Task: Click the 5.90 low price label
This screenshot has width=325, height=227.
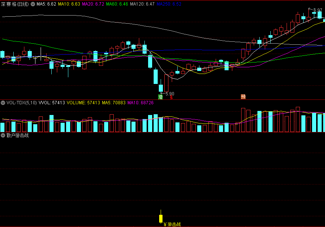Action: [x=170, y=94]
